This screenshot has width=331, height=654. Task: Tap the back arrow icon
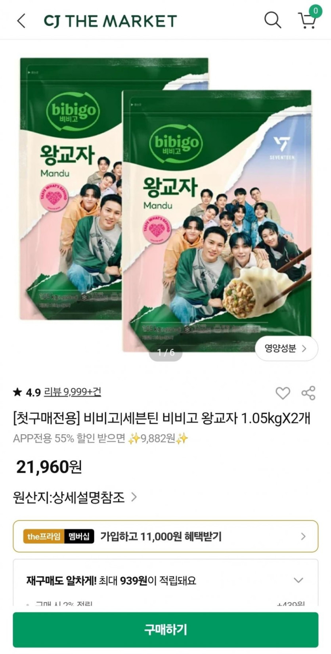(21, 21)
